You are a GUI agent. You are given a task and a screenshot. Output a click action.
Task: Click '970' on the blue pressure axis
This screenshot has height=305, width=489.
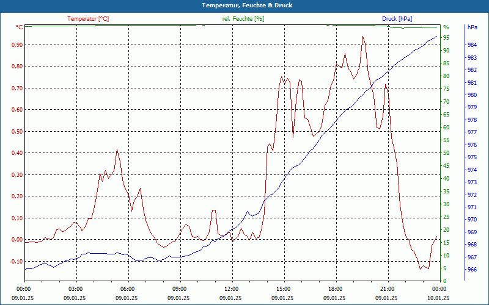pyautogui.click(x=472, y=220)
